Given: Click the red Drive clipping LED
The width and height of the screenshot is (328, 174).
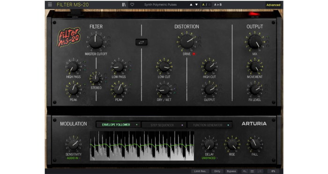Looking at the screenshot, I should [x=194, y=54].
